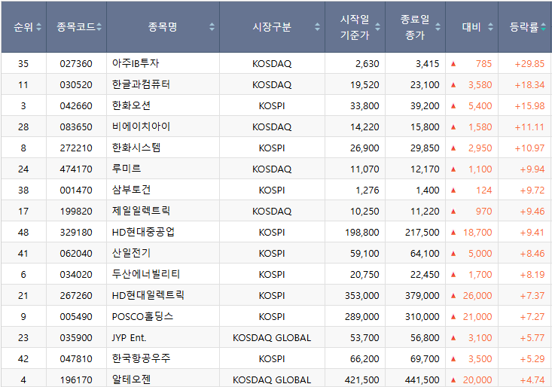Select stock name 한화시스템
This screenshot has height=387, width=552.
[136, 148]
